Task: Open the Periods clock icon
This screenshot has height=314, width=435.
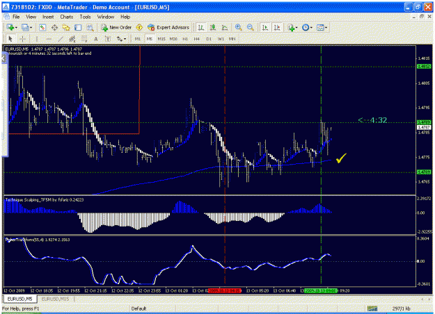Action: coord(306,27)
